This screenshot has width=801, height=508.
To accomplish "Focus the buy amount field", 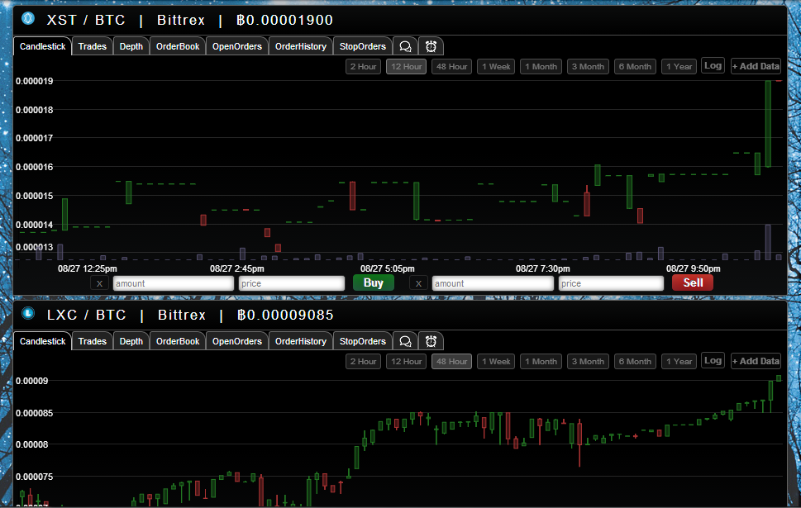I will [174, 283].
